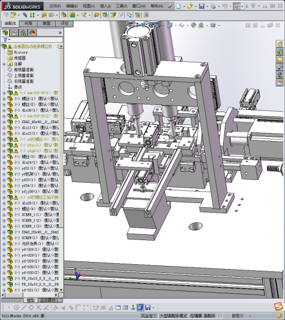Open dropdown arrow next to Undo icon

230,7
